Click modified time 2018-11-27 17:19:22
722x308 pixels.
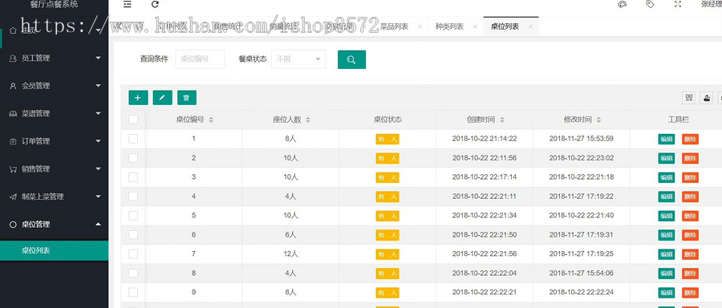coord(581,197)
